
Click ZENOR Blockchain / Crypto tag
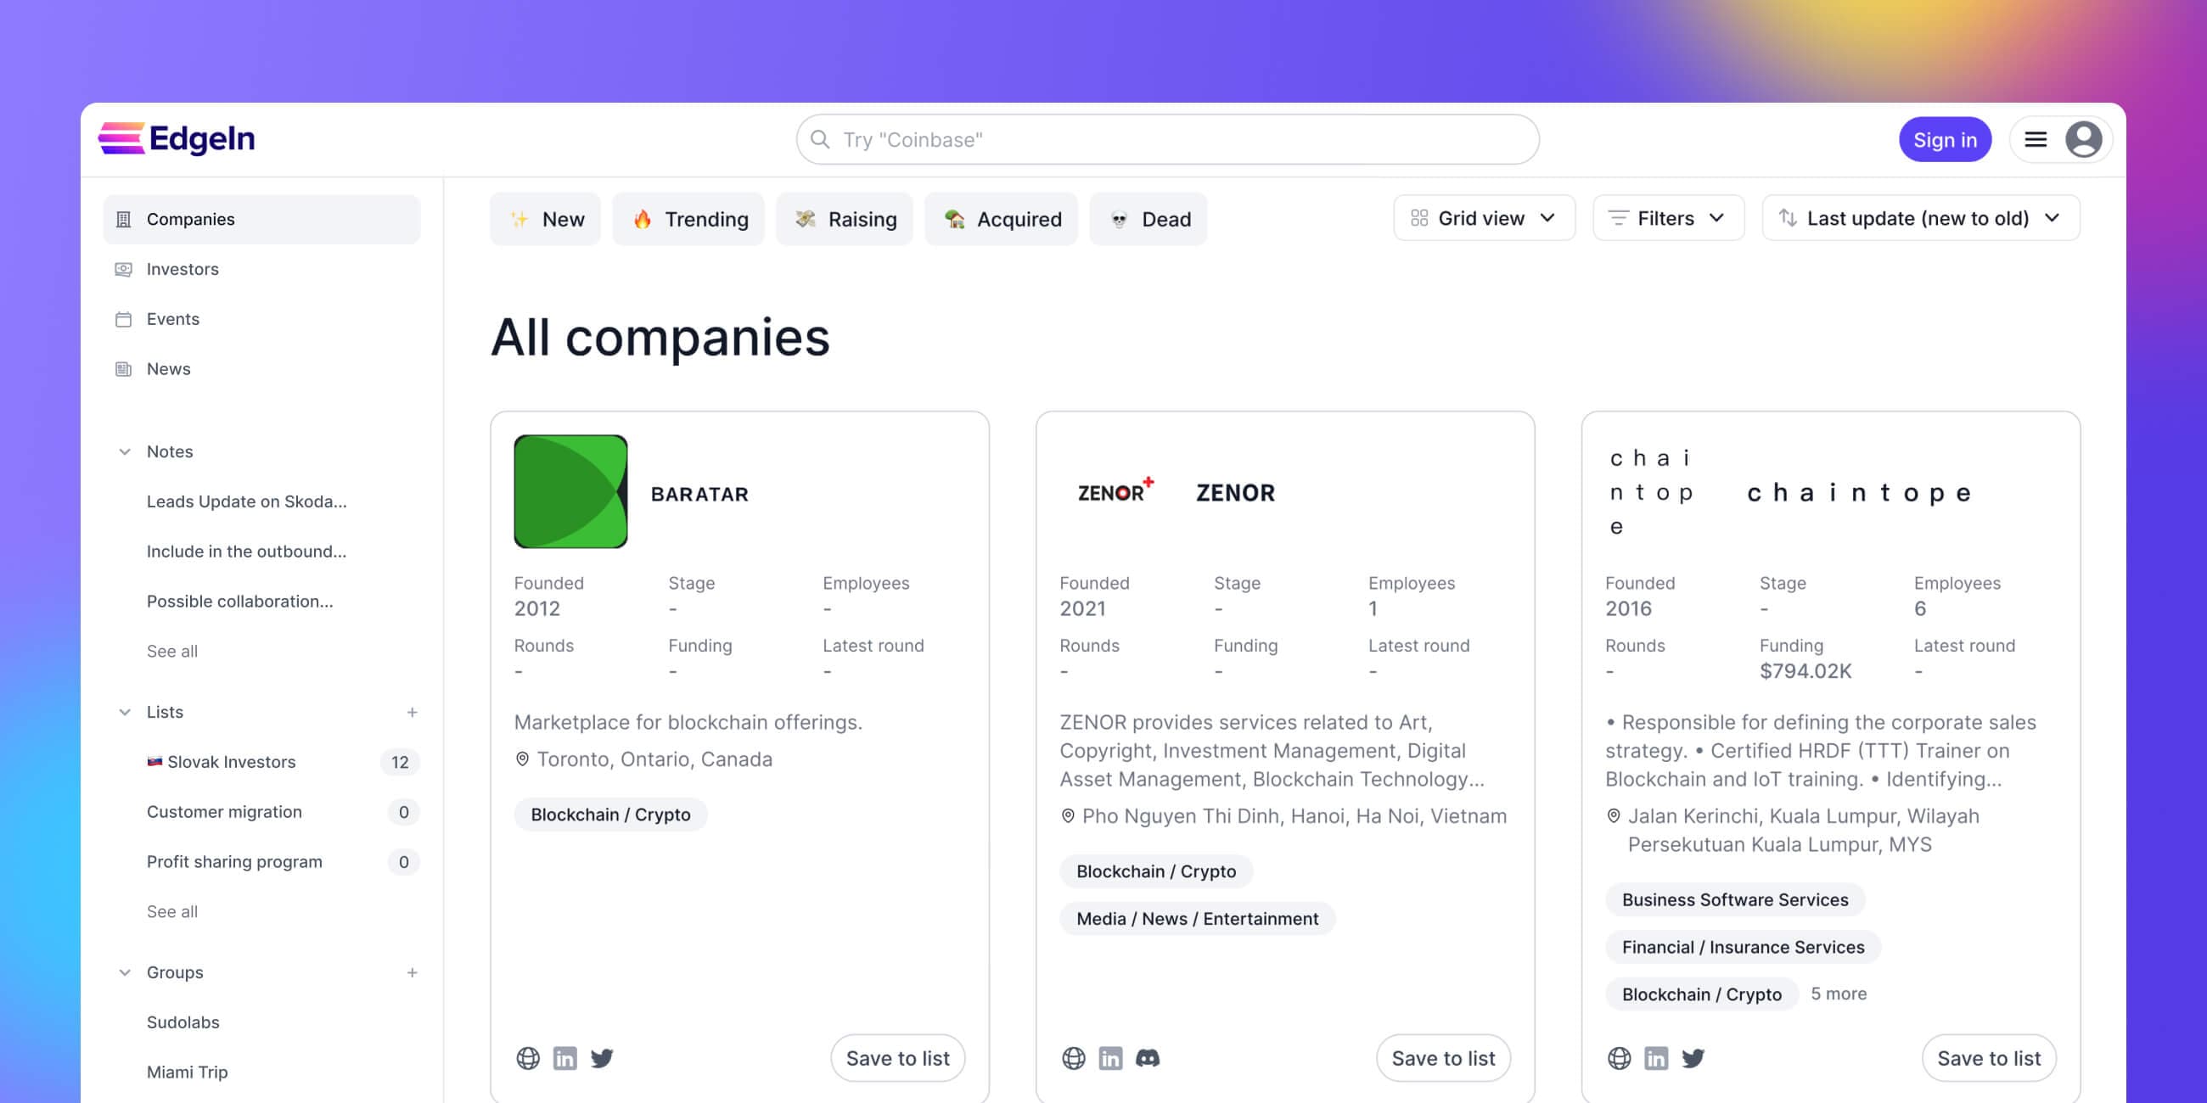[1157, 871]
